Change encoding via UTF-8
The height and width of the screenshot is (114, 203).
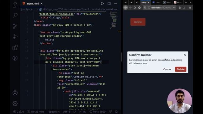(66, 112)
